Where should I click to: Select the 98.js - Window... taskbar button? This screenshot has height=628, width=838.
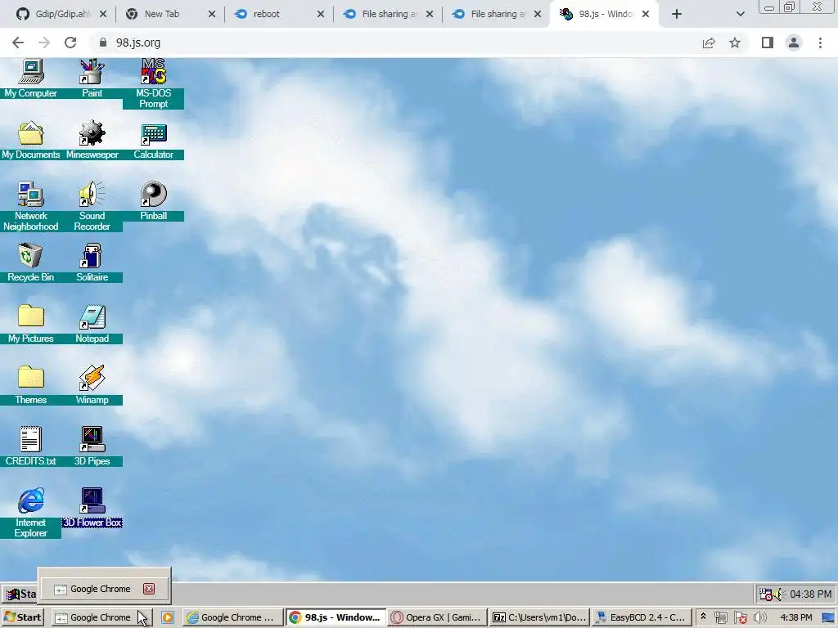coord(336,617)
